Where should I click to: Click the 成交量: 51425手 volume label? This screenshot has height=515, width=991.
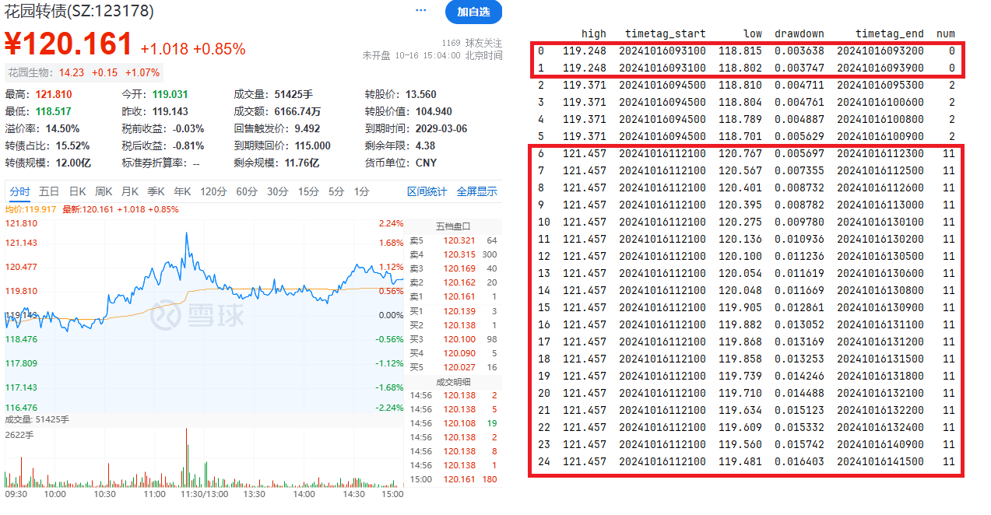37,419
